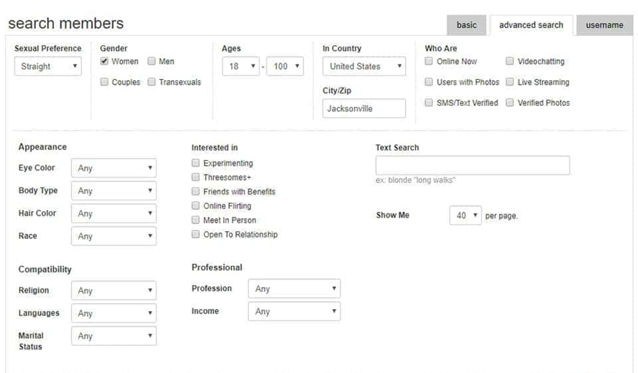This screenshot has width=638, height=373.
Task: Uncheck the Women gender checkbox
Action: (x=104, y=61)
